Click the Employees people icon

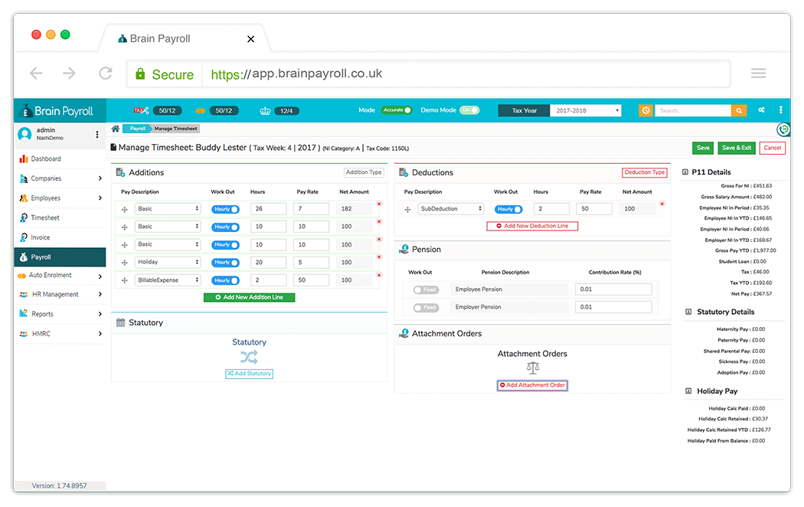[24, 198]
